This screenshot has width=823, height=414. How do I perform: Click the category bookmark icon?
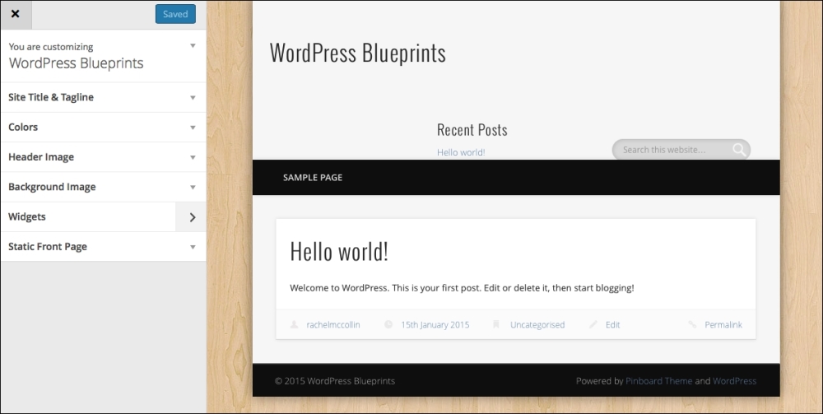496,324
